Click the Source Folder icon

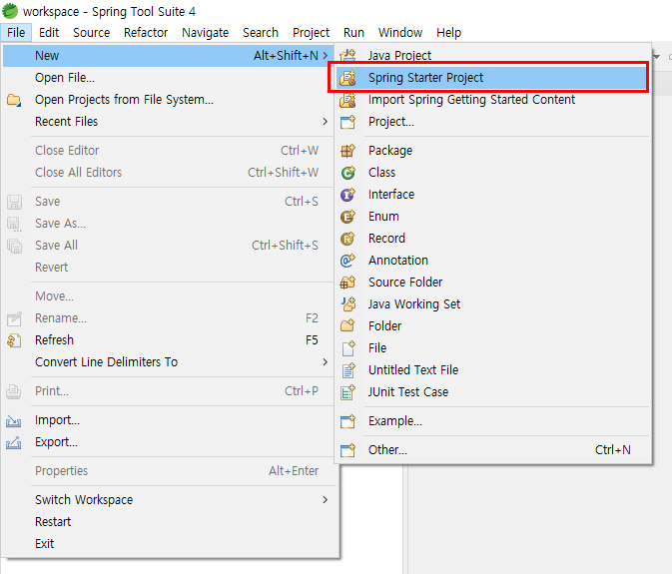[x=347, y=283]
